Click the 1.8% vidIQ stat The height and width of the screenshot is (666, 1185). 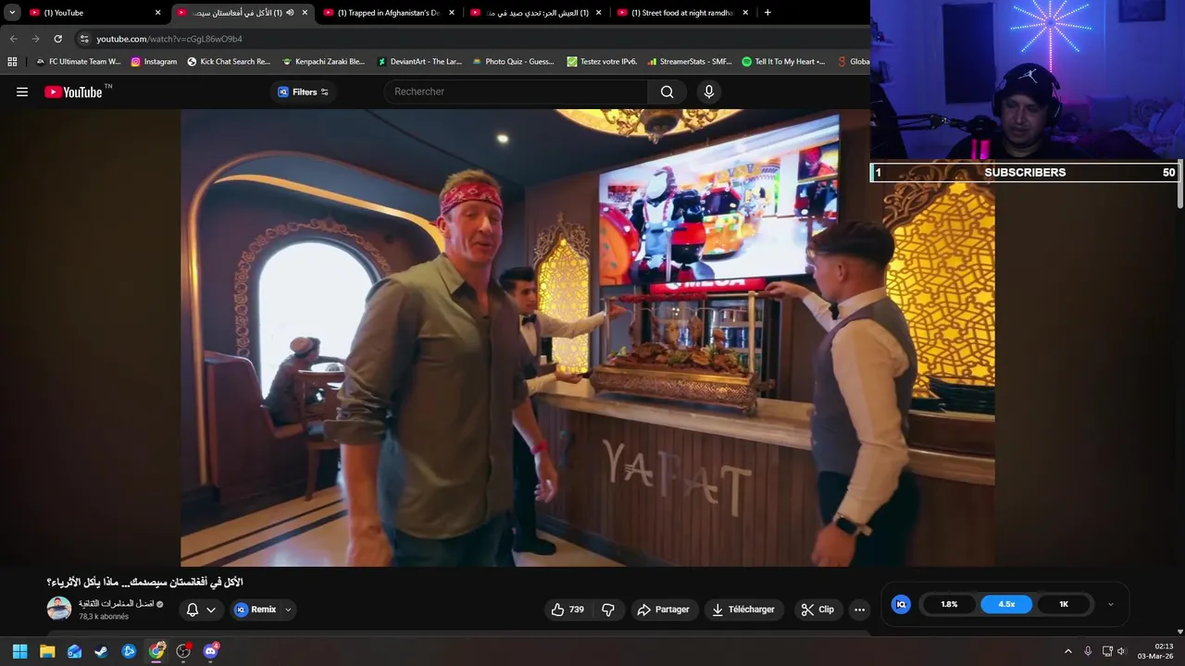coord(949,604)
